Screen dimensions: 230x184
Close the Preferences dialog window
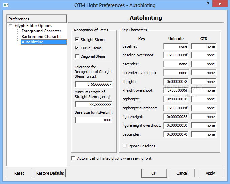(220, 4)
